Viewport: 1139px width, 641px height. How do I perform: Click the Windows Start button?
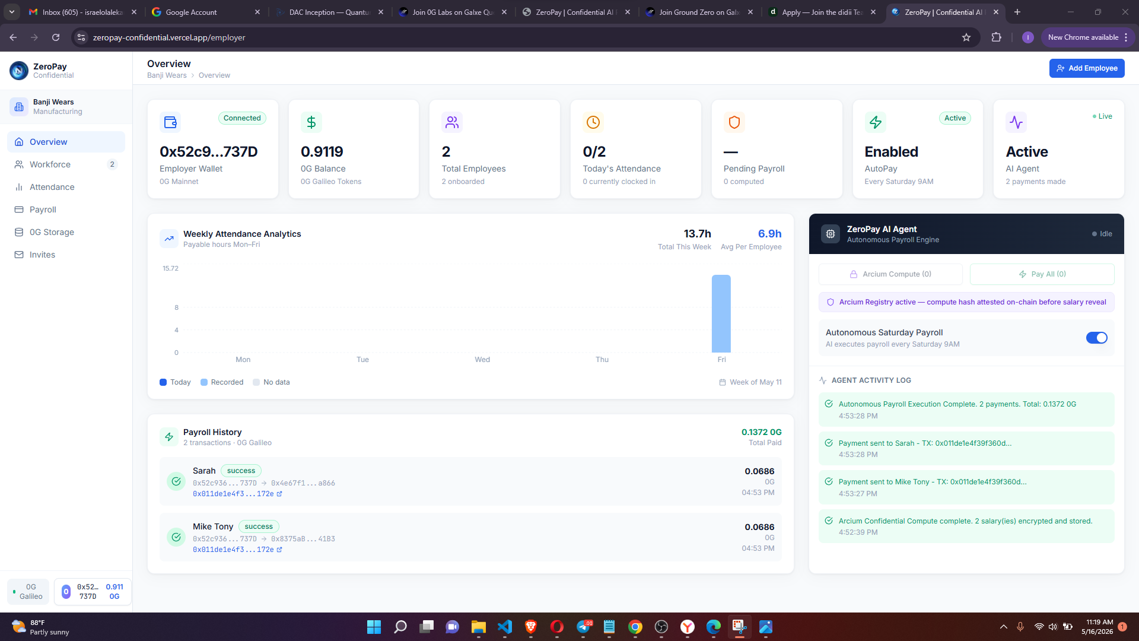point(374,627)
